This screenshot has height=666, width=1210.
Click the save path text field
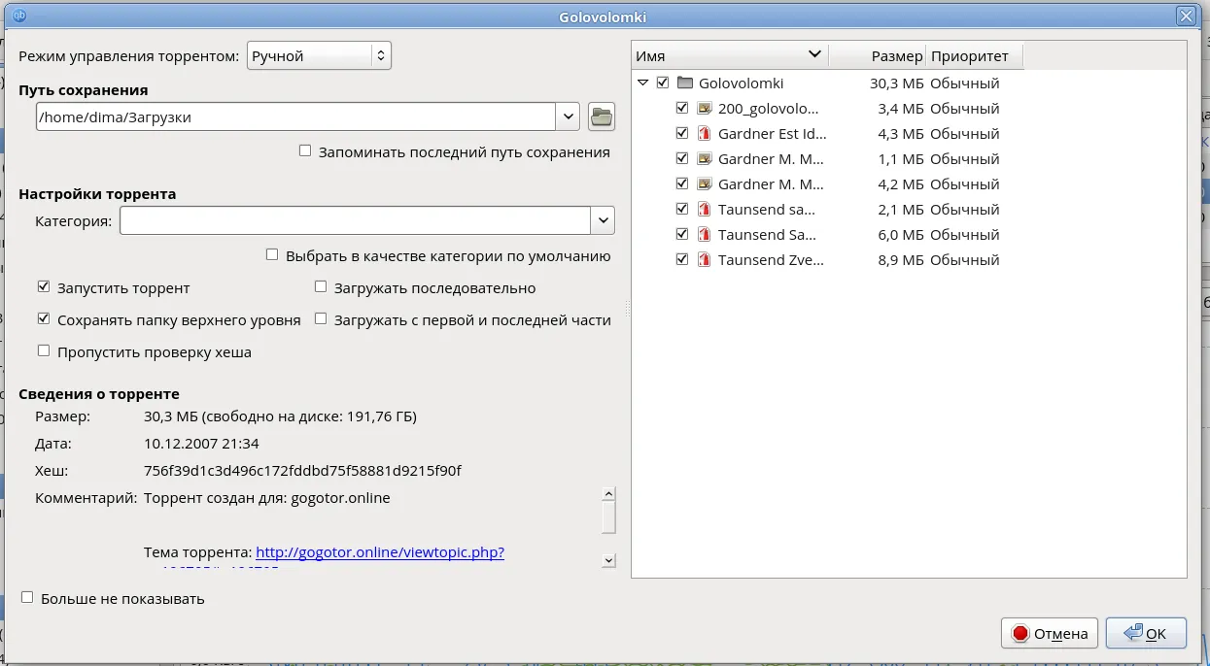(x=295, y=117)
